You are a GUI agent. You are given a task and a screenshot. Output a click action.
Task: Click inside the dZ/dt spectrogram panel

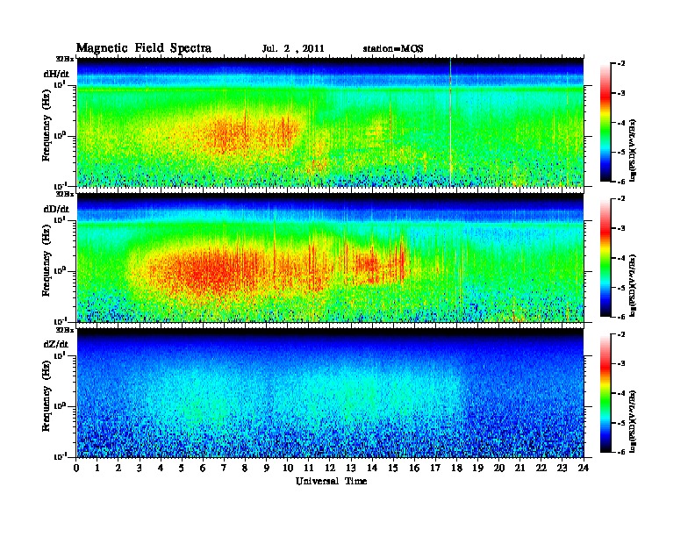(x=330, y=393)
